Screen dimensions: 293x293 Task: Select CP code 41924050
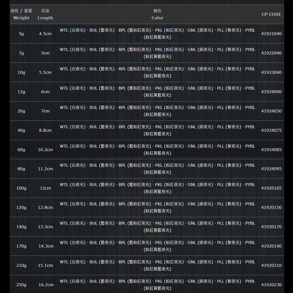pos(271,111)
